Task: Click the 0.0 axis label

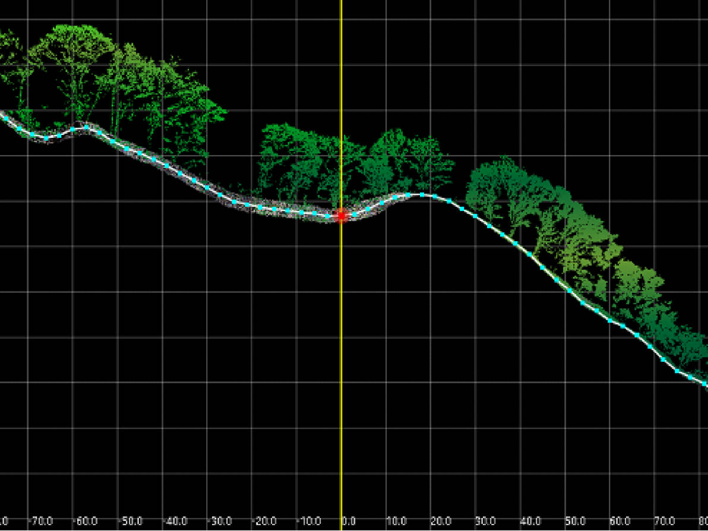Action: coord(349,521)
